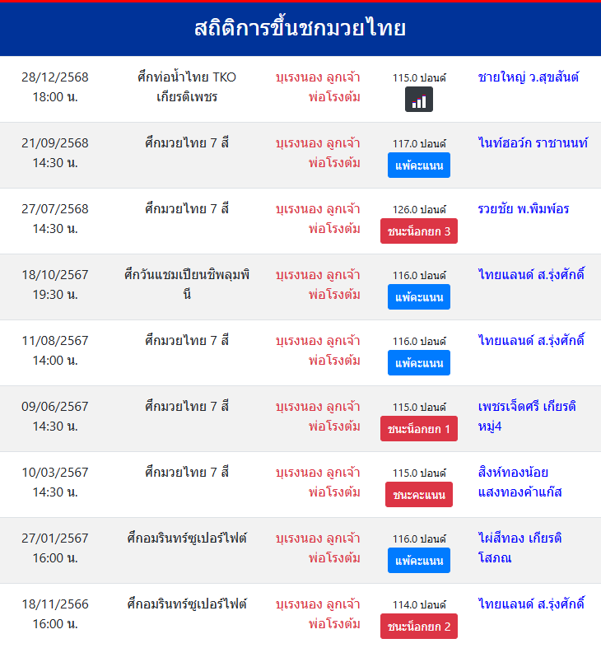Viewport: 601px width, 648px height.
Task: Click the ชนะน็อกยก 1 result badge
Action: [x=419, y=429]
